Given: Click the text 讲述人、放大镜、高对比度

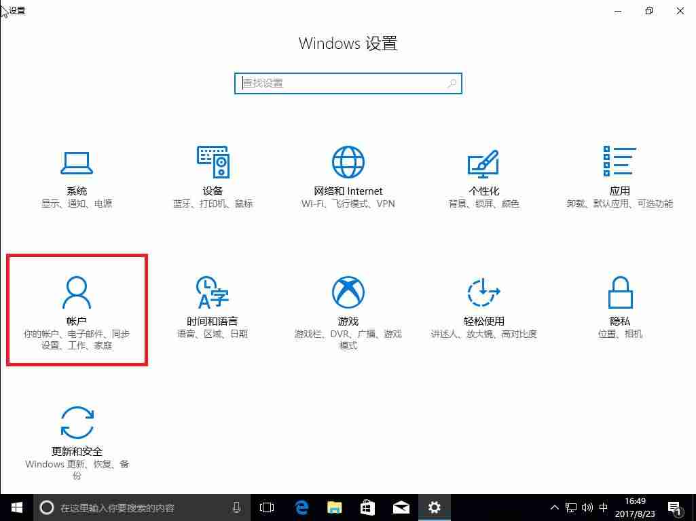Looking at the screenshot, I should (x=484, y=334).
